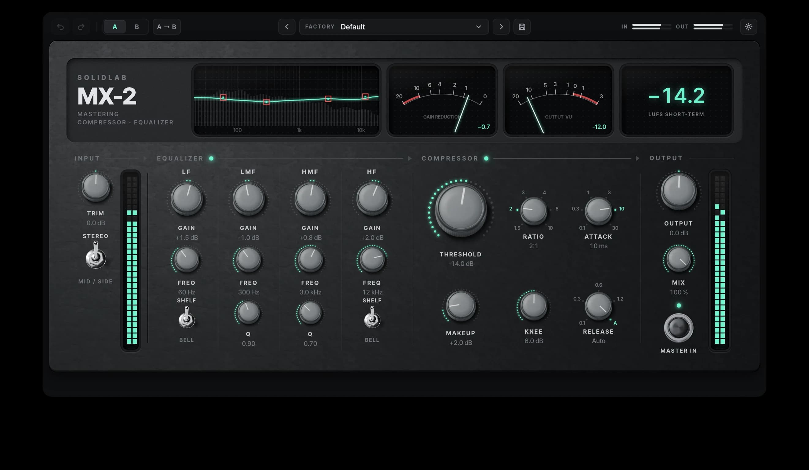The height and width of the screenshot is (470, 809).
Task: Click the HMF Q knob
Action: click(x=310, y=312)
